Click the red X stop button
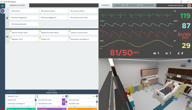Viewport: 192px width, 110px height. point(2,11)
